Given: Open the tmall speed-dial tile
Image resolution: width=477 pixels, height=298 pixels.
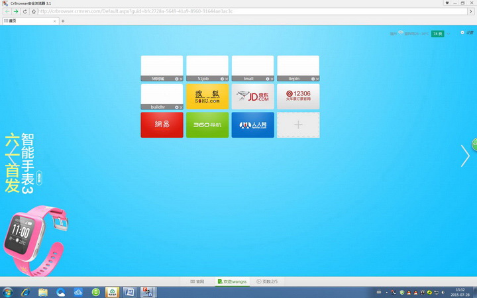Looking at the screenshot, I should click(x=252, y=66).
